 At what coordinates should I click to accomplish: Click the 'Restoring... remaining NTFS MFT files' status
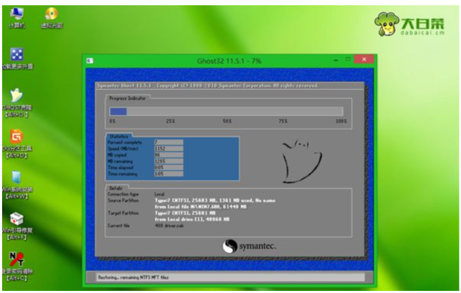[x=133, y=277]
